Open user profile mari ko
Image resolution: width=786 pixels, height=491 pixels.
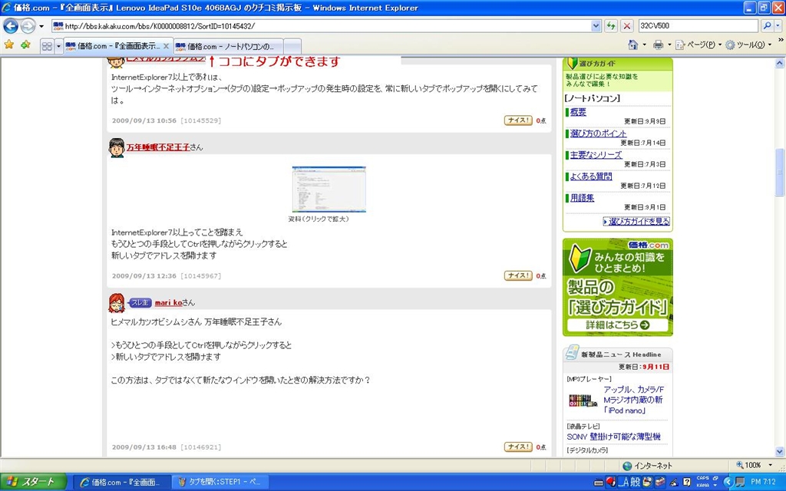pos(168,302)
